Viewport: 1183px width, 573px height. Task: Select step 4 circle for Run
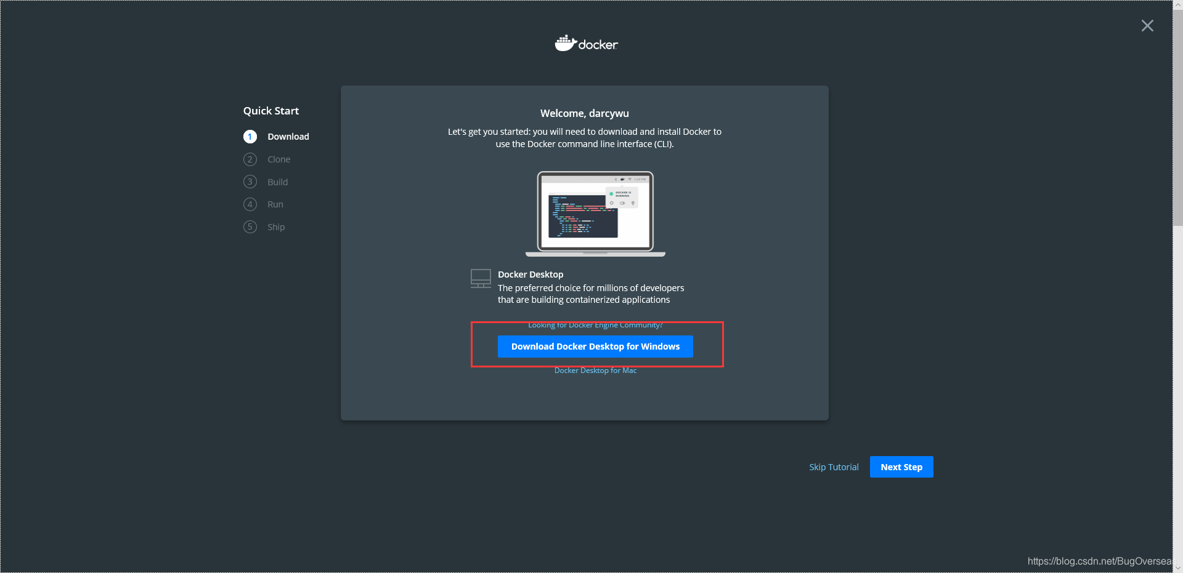click(250, 204)
